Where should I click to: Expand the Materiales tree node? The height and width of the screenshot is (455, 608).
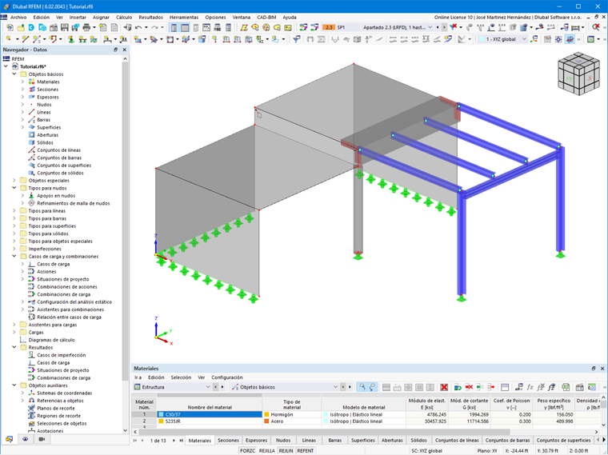tap(22, 82)
